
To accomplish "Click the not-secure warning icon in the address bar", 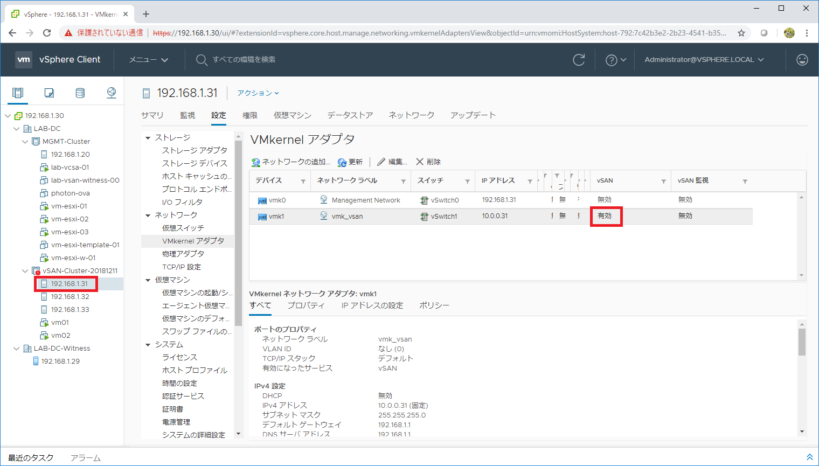I will tap(68, 33).
